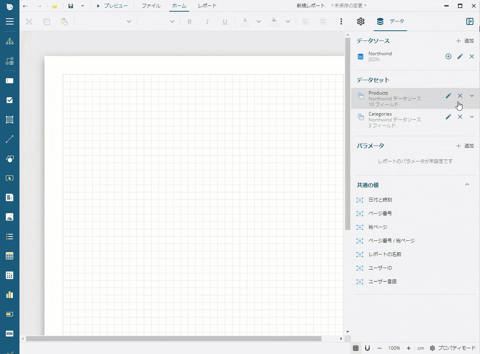Select the バーコード tool at the toolbox bottom
Image resolution: width=480 pixels, height=354 pixels.
click(9, 333)
